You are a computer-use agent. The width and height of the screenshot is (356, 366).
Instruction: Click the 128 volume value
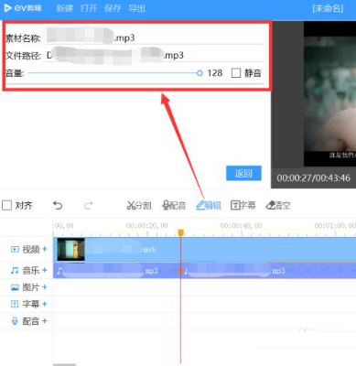click(x=215, y=73)
